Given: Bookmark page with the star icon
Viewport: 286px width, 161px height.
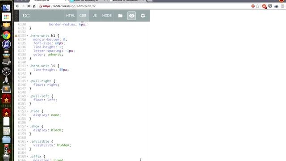Looking at the screenshot, I should click(x=257, y=6).
